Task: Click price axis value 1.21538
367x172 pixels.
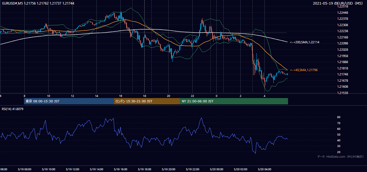Action: pyautogui.click(x=343, y=93)
